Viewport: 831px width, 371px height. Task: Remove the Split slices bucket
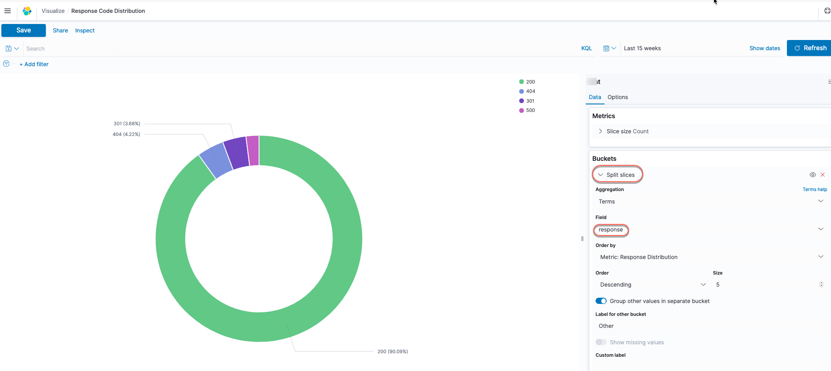click(x=823, y=175)
